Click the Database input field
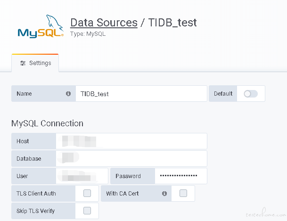 [x=131, y=158]
